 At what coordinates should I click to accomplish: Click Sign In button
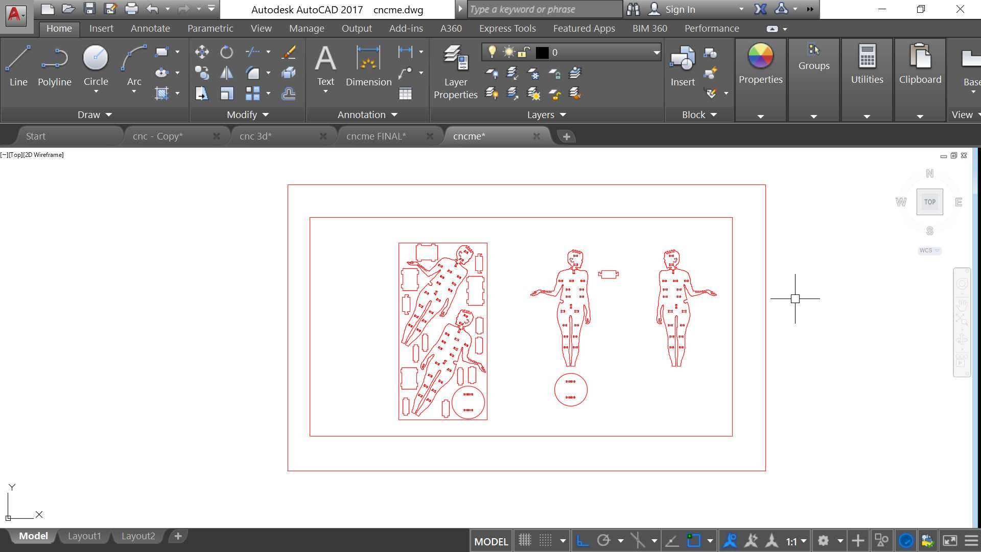click(x=680, y=9)
